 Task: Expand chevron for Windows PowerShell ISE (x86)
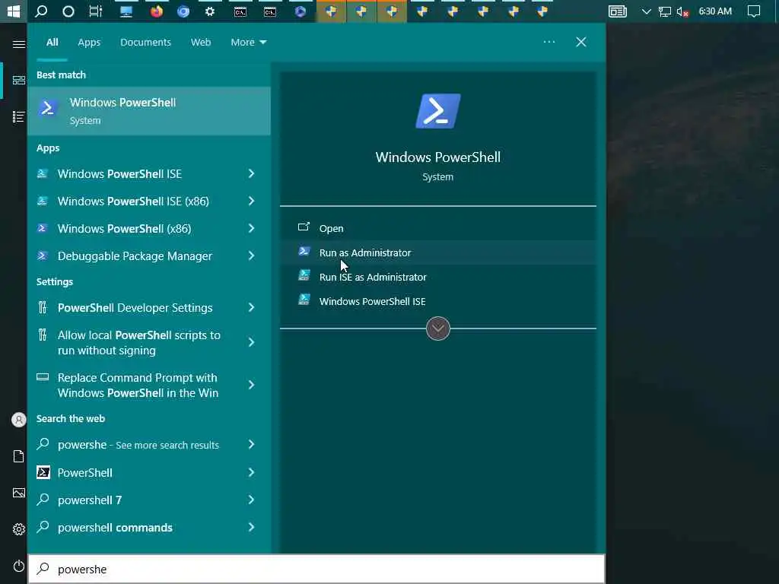click(251, 201)
